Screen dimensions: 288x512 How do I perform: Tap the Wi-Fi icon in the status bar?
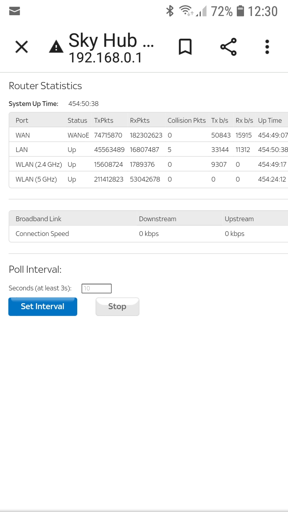coord(185,11)
